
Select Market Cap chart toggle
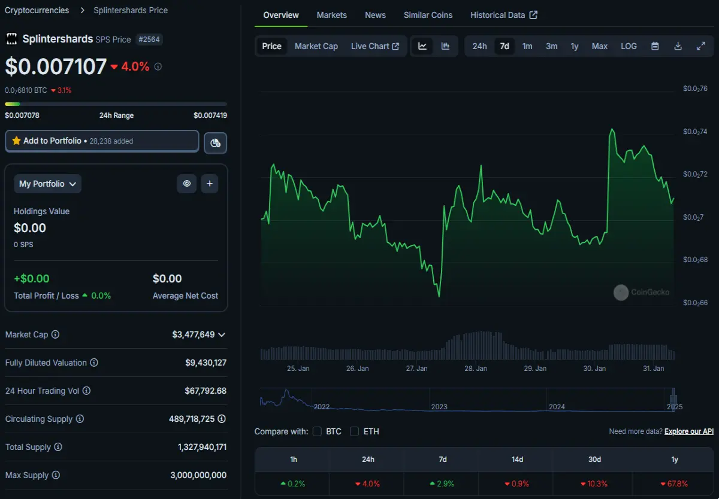coord(316,46)
